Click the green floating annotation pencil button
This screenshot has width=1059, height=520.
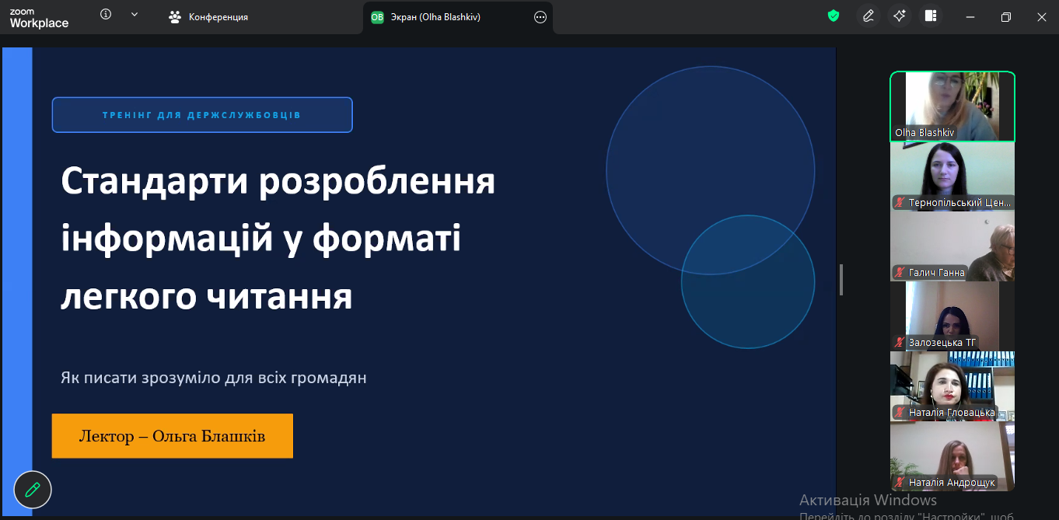tap(33, 490)
